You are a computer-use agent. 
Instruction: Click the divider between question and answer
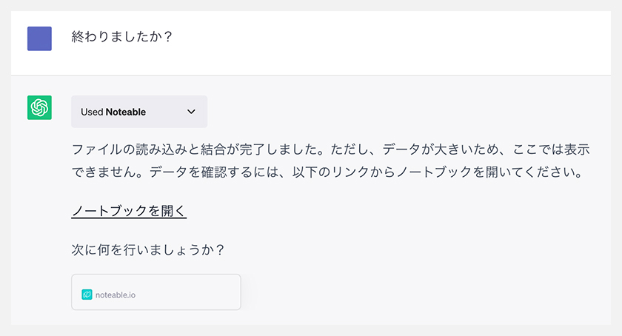coord(311,75)
